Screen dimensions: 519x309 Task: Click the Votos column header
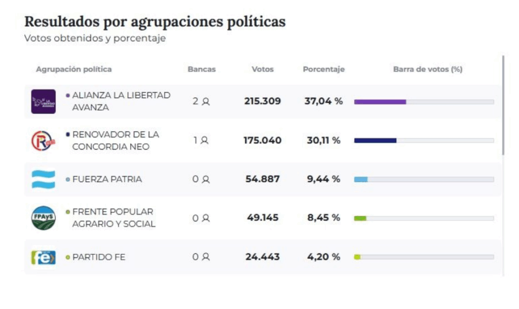pyautogui.click(x=262, y=69)
